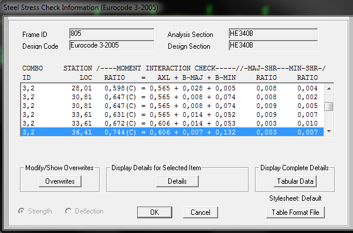Image resolution: width=353 pixels, height=233 pixels.
Task: Click the list scroll down arrow
Action: click(x=329, y=131)
